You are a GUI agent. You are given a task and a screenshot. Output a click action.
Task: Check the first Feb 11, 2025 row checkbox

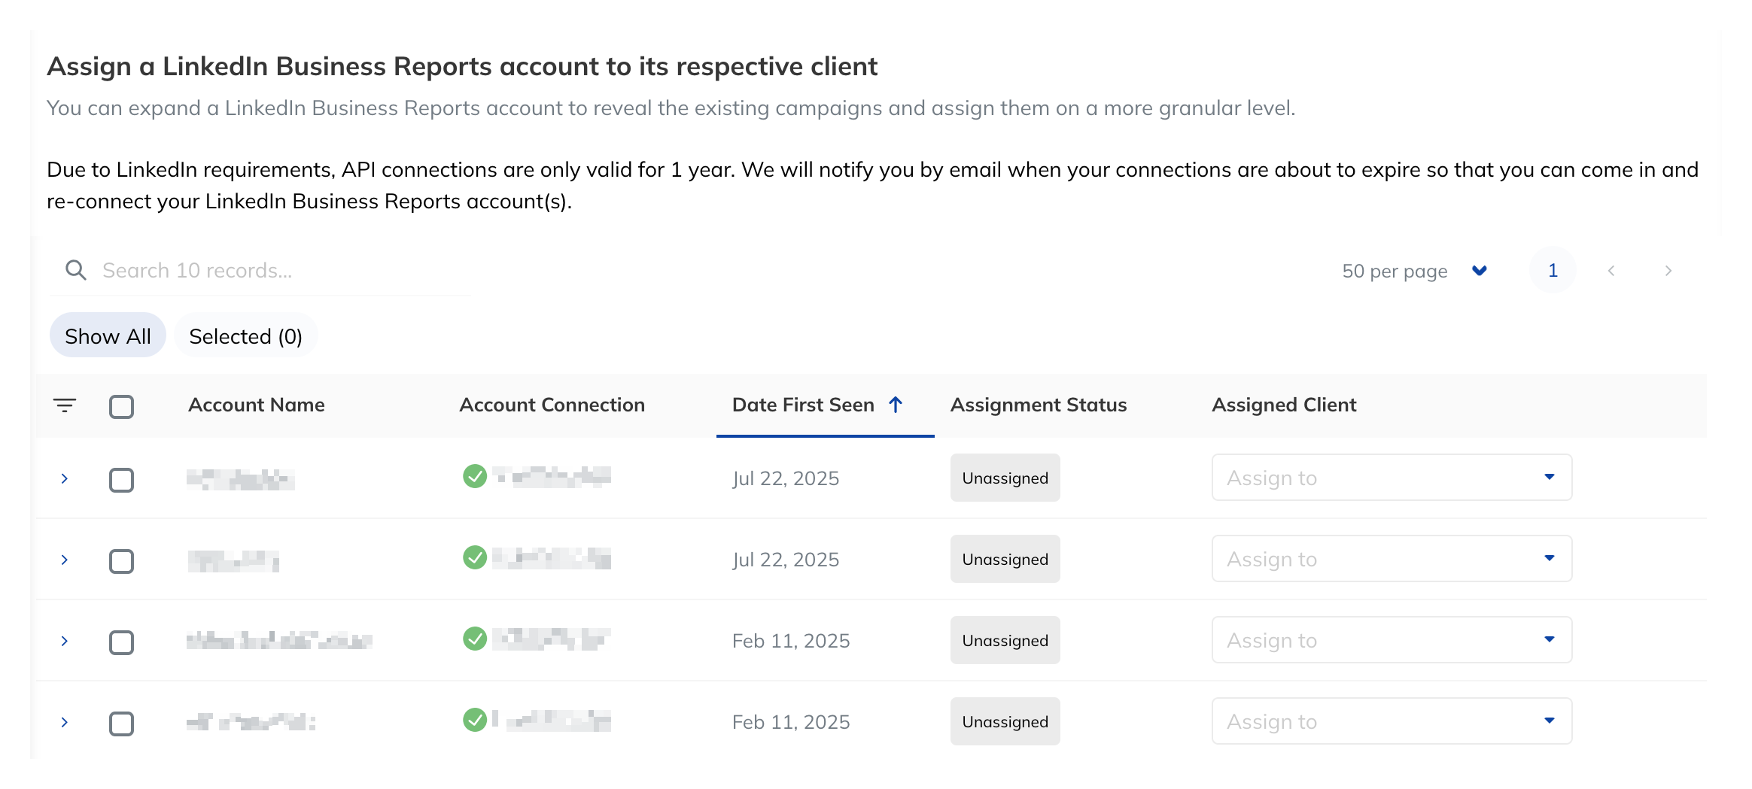121,642
